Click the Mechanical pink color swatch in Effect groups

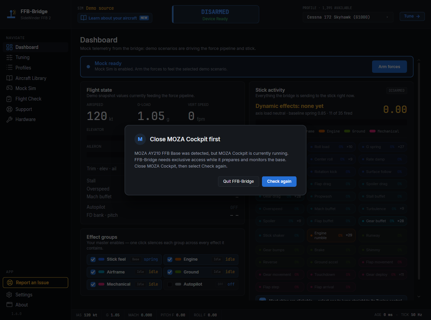[x=101, y=284]
